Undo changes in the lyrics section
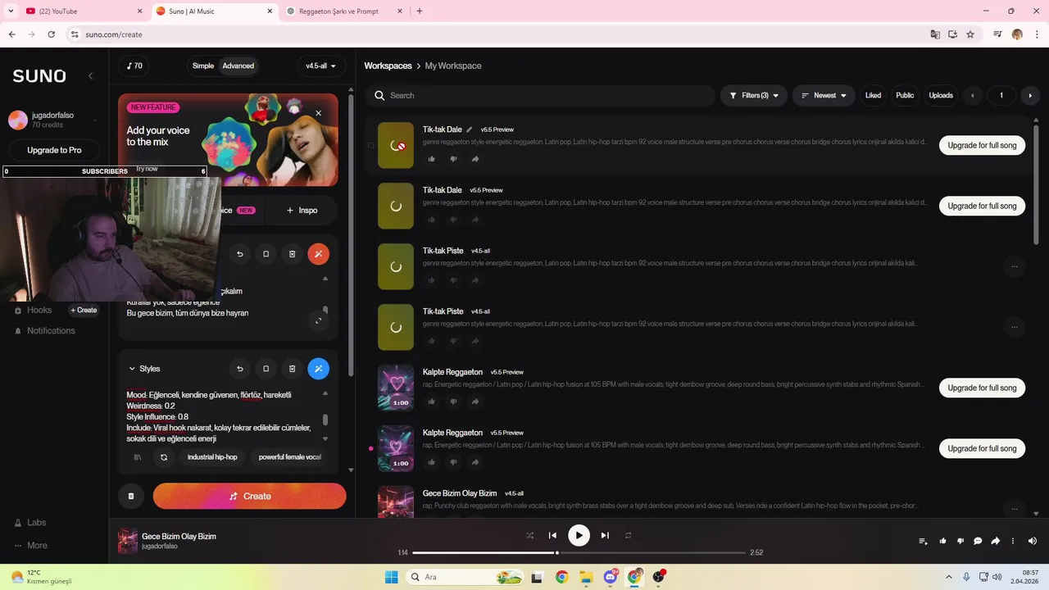Viewport: 1049px width, 590px height. coord(240,254)
